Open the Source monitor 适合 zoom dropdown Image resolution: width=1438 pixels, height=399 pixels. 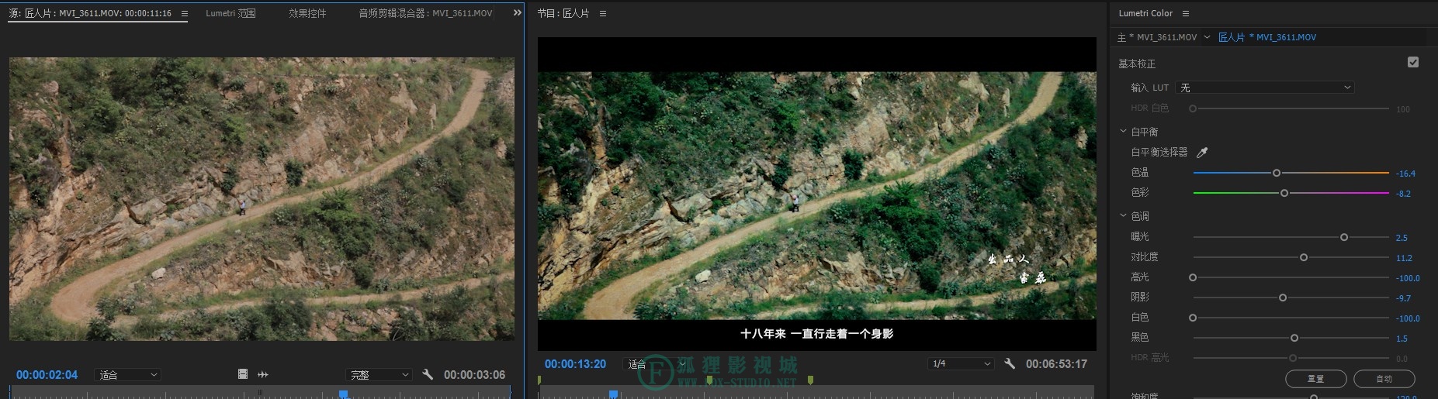pyautogui.click(x=127, y=375)
